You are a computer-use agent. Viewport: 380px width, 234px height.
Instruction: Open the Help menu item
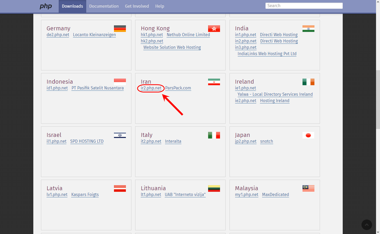160,6
